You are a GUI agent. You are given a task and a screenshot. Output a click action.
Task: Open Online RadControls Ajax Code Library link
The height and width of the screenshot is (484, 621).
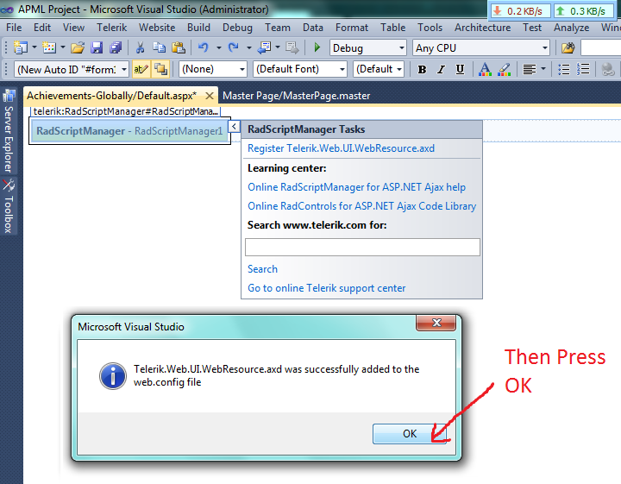point(361,206)
